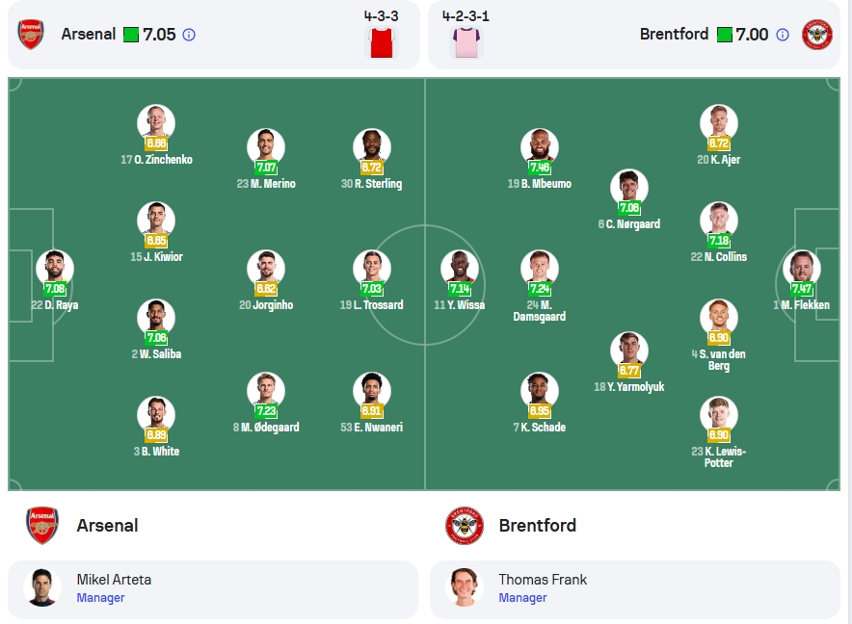
Task: Open Thomas Frank's manager card
Action: click(634, 589)
